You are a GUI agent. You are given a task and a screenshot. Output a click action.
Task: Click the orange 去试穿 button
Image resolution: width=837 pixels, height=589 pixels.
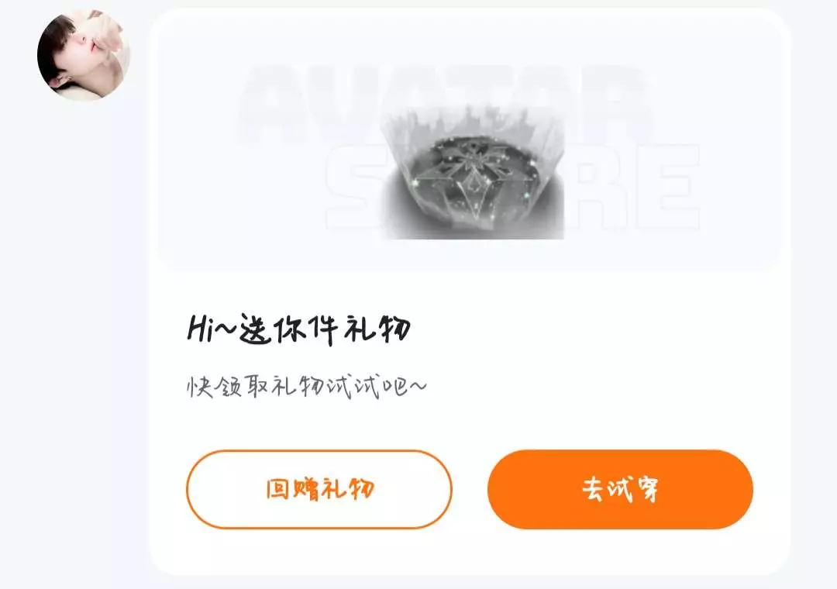pyautogui.click(x=620, y=489)
